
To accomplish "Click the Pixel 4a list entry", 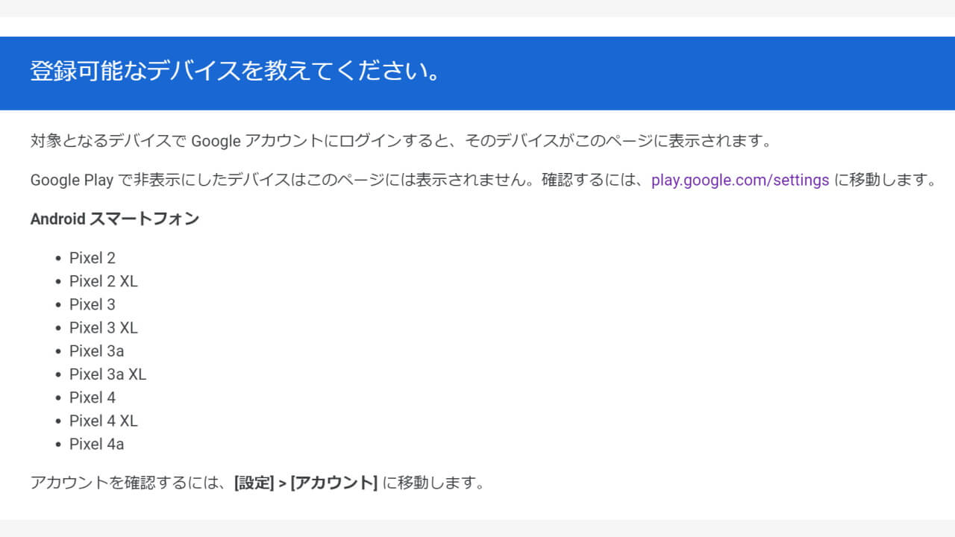I will coord(96,444).
